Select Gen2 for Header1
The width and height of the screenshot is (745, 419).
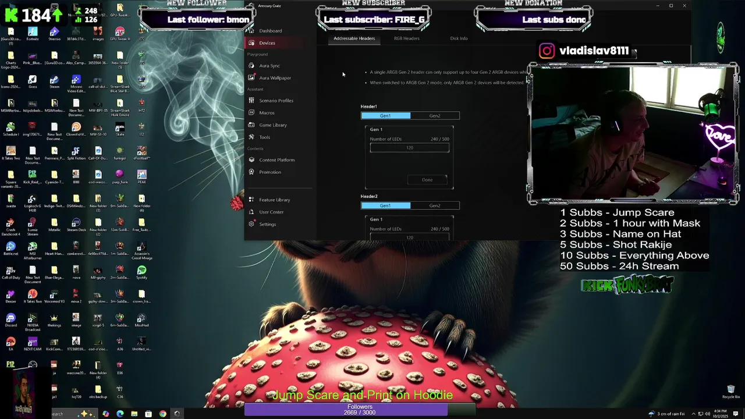point(435,116)
